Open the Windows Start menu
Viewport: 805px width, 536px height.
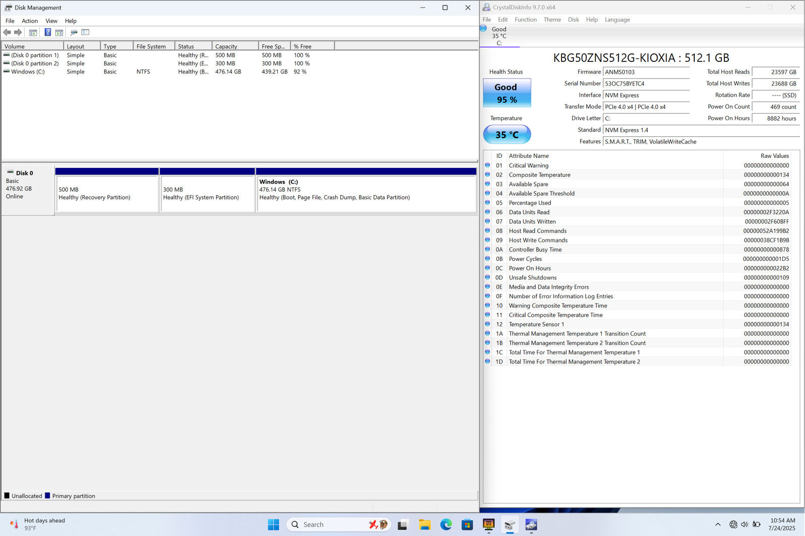(x=273, y=524)
